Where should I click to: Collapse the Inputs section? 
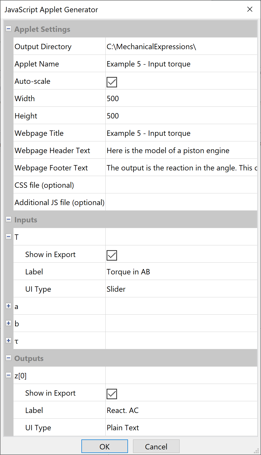(x=8, y=219)
